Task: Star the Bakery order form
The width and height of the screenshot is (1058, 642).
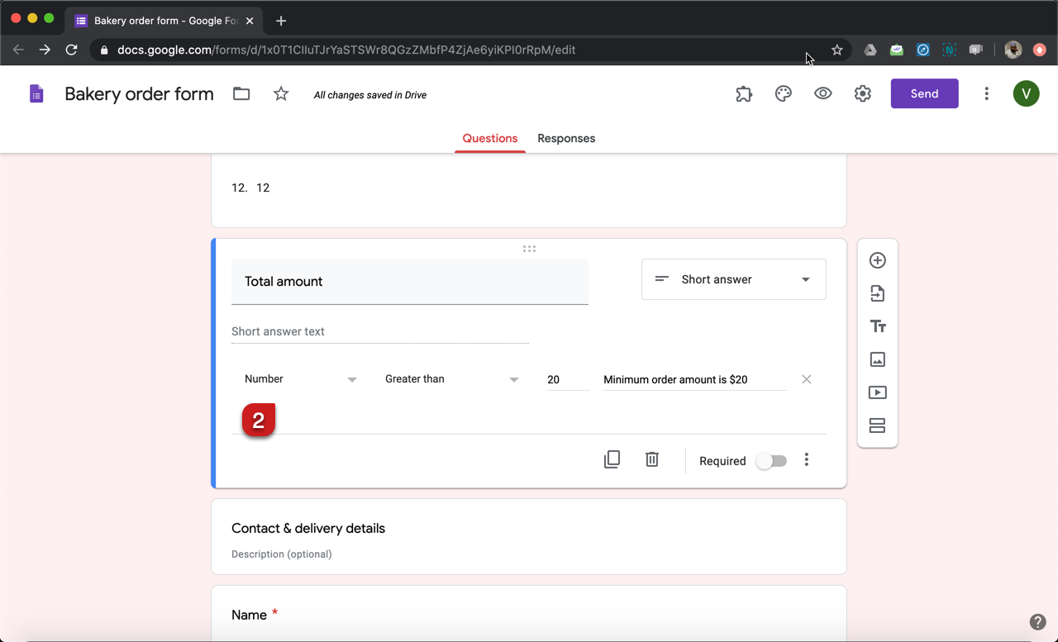Action: [x=281, y=94]
